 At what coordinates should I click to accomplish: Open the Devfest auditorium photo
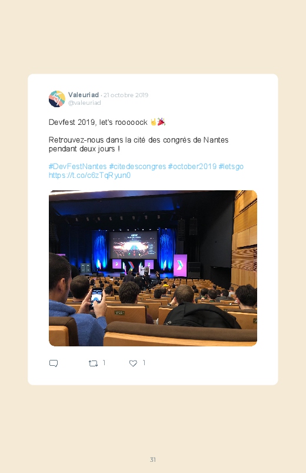tap(153, 268)
